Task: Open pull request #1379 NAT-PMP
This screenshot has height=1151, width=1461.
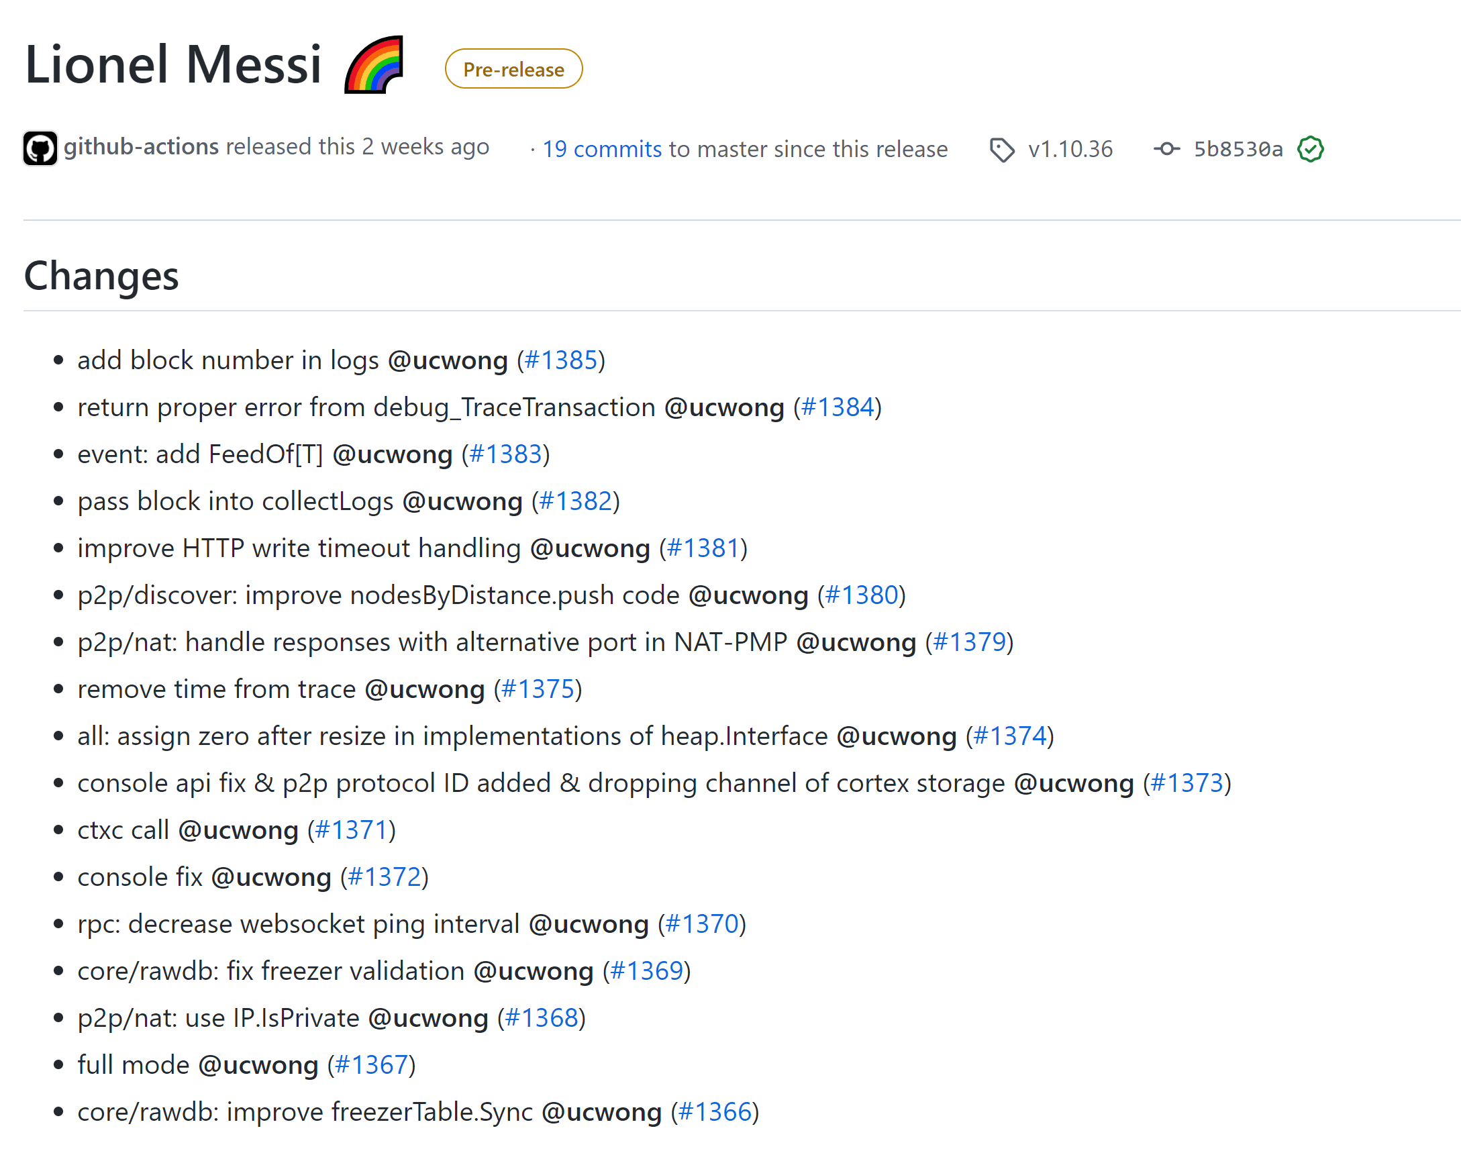Action: (969, 642)
